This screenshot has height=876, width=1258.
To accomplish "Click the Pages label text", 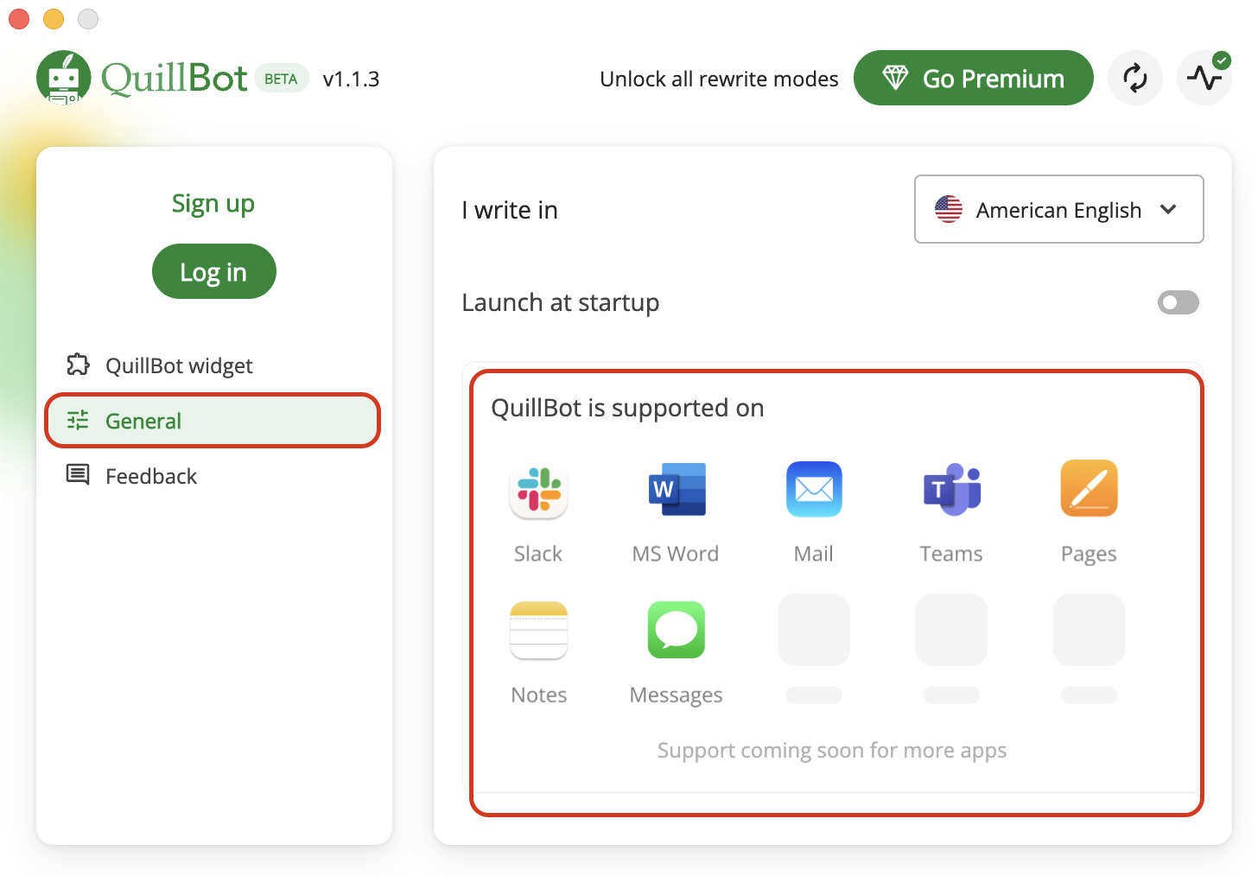I will [1089, 555].
